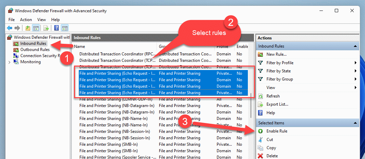Open the Filter by Profile submenu arrow
This screenshot has height=159, width=365.
tap(356, 63)
